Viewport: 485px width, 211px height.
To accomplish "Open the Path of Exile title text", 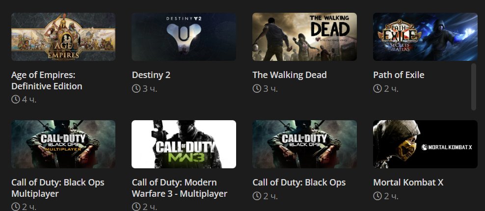I will 399,75.
